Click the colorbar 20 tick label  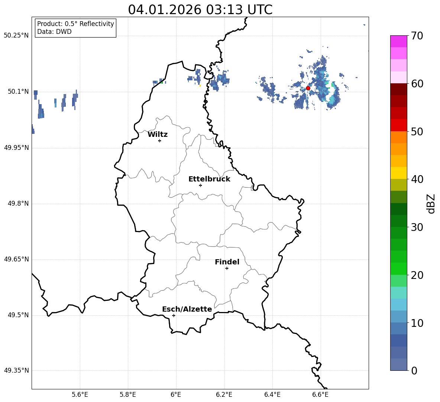tap(417, 275)
